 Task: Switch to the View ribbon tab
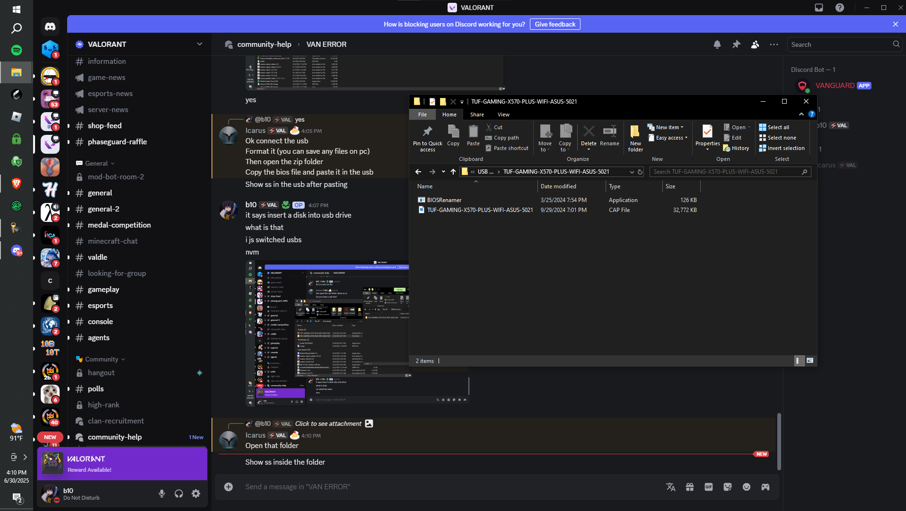tap(503, 115)
